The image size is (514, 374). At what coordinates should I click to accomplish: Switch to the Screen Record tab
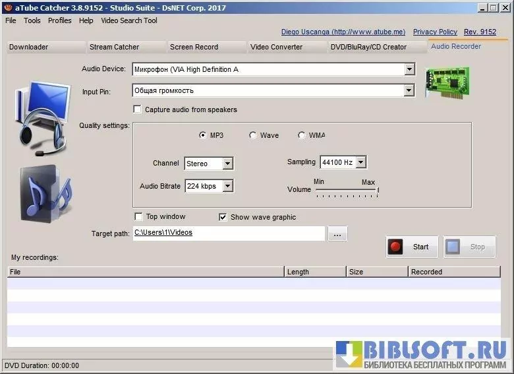[x=194, y=47]
